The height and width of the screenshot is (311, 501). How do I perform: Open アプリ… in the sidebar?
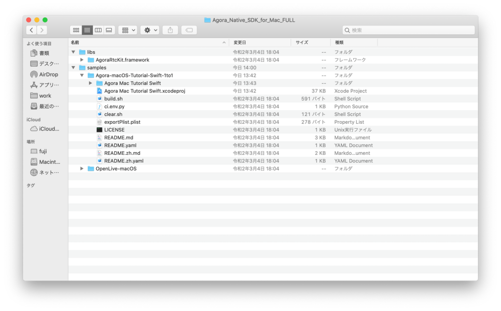click(x=44, y=85)
